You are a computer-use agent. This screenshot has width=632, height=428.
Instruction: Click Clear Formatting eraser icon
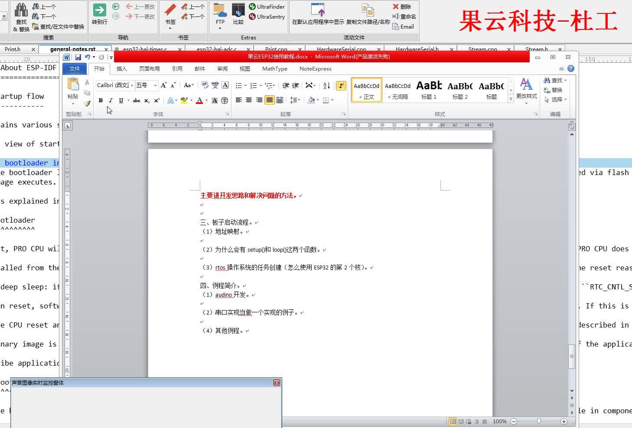205,85
